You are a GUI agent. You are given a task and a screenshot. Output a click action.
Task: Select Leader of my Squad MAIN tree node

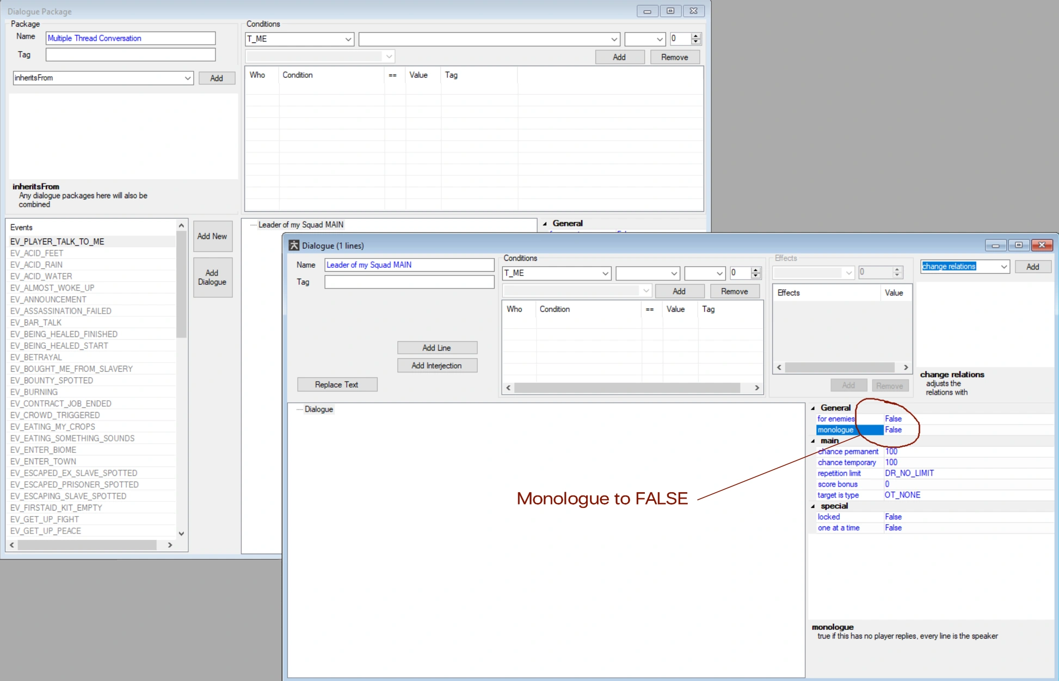tap(300, 225)
